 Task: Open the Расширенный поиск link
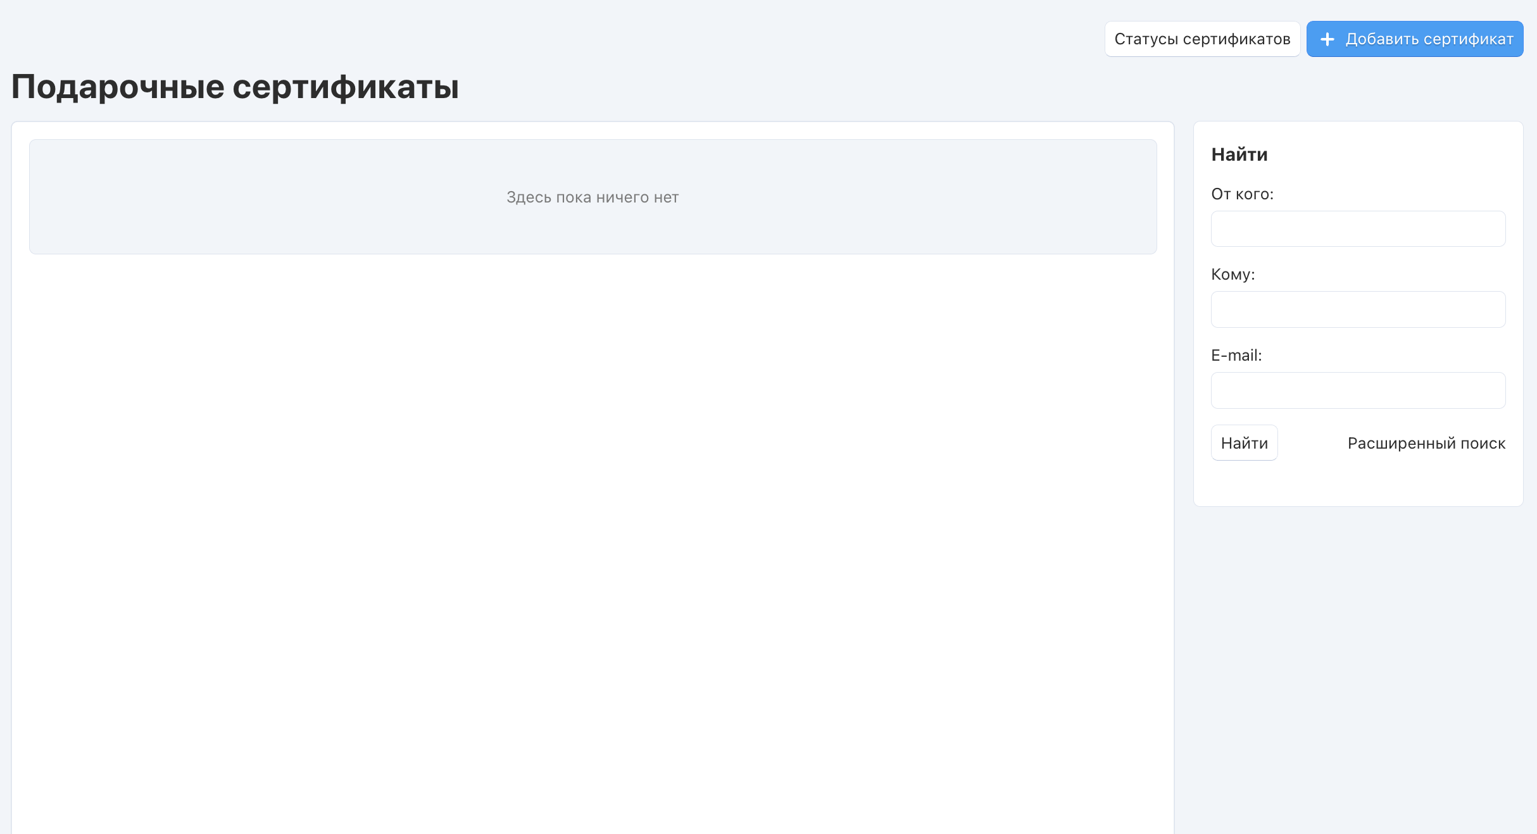[1426, 443]
